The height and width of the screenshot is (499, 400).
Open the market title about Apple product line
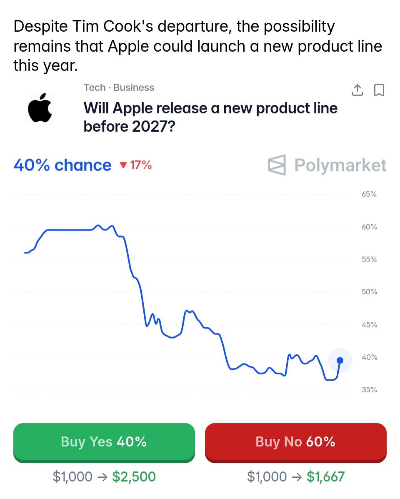pos(210,117)
